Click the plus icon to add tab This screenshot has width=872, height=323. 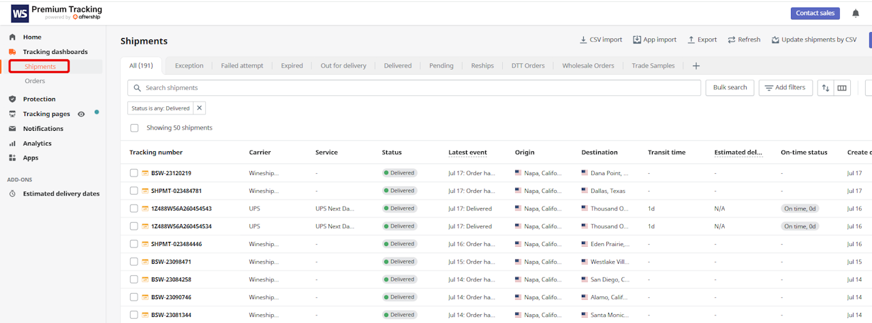pos(696,66)
